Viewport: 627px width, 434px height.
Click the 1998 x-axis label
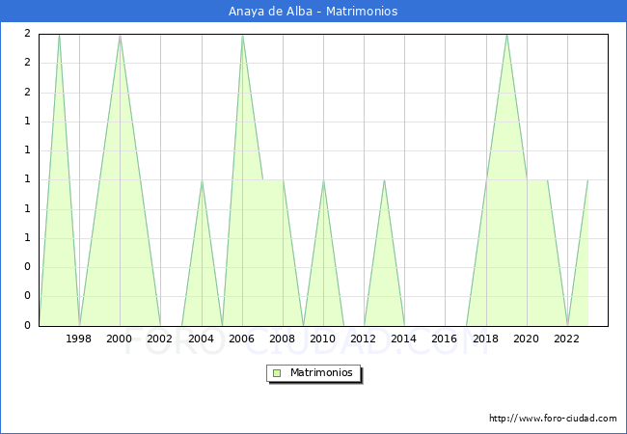pos(78,339)
